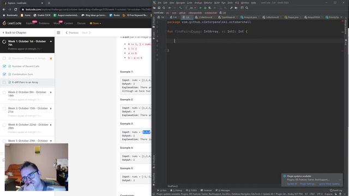The height and width of the screenshot is (196, 349).
Task: Open the IDE File menu
Action: [x=160, y=3]
